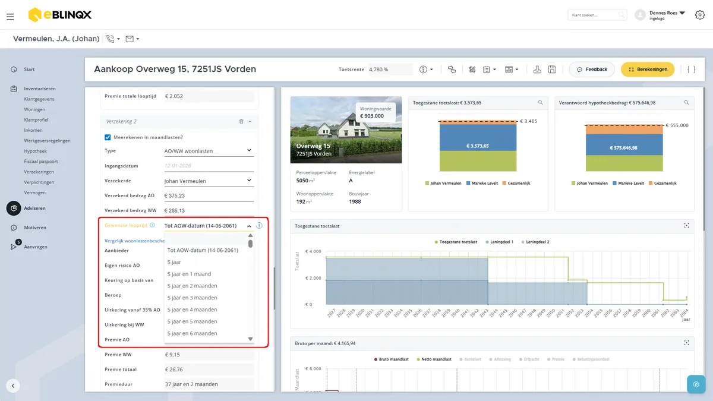Collapse sidebar with arrow button
The height and width of the screenshot is (401, 713).
tap(13, 386)
